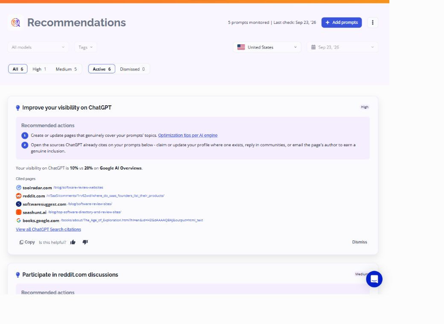This screenshot has width=444, height=324.
Task: Open Optimization tips per AI engine link
Action: (x=188, y=136)
